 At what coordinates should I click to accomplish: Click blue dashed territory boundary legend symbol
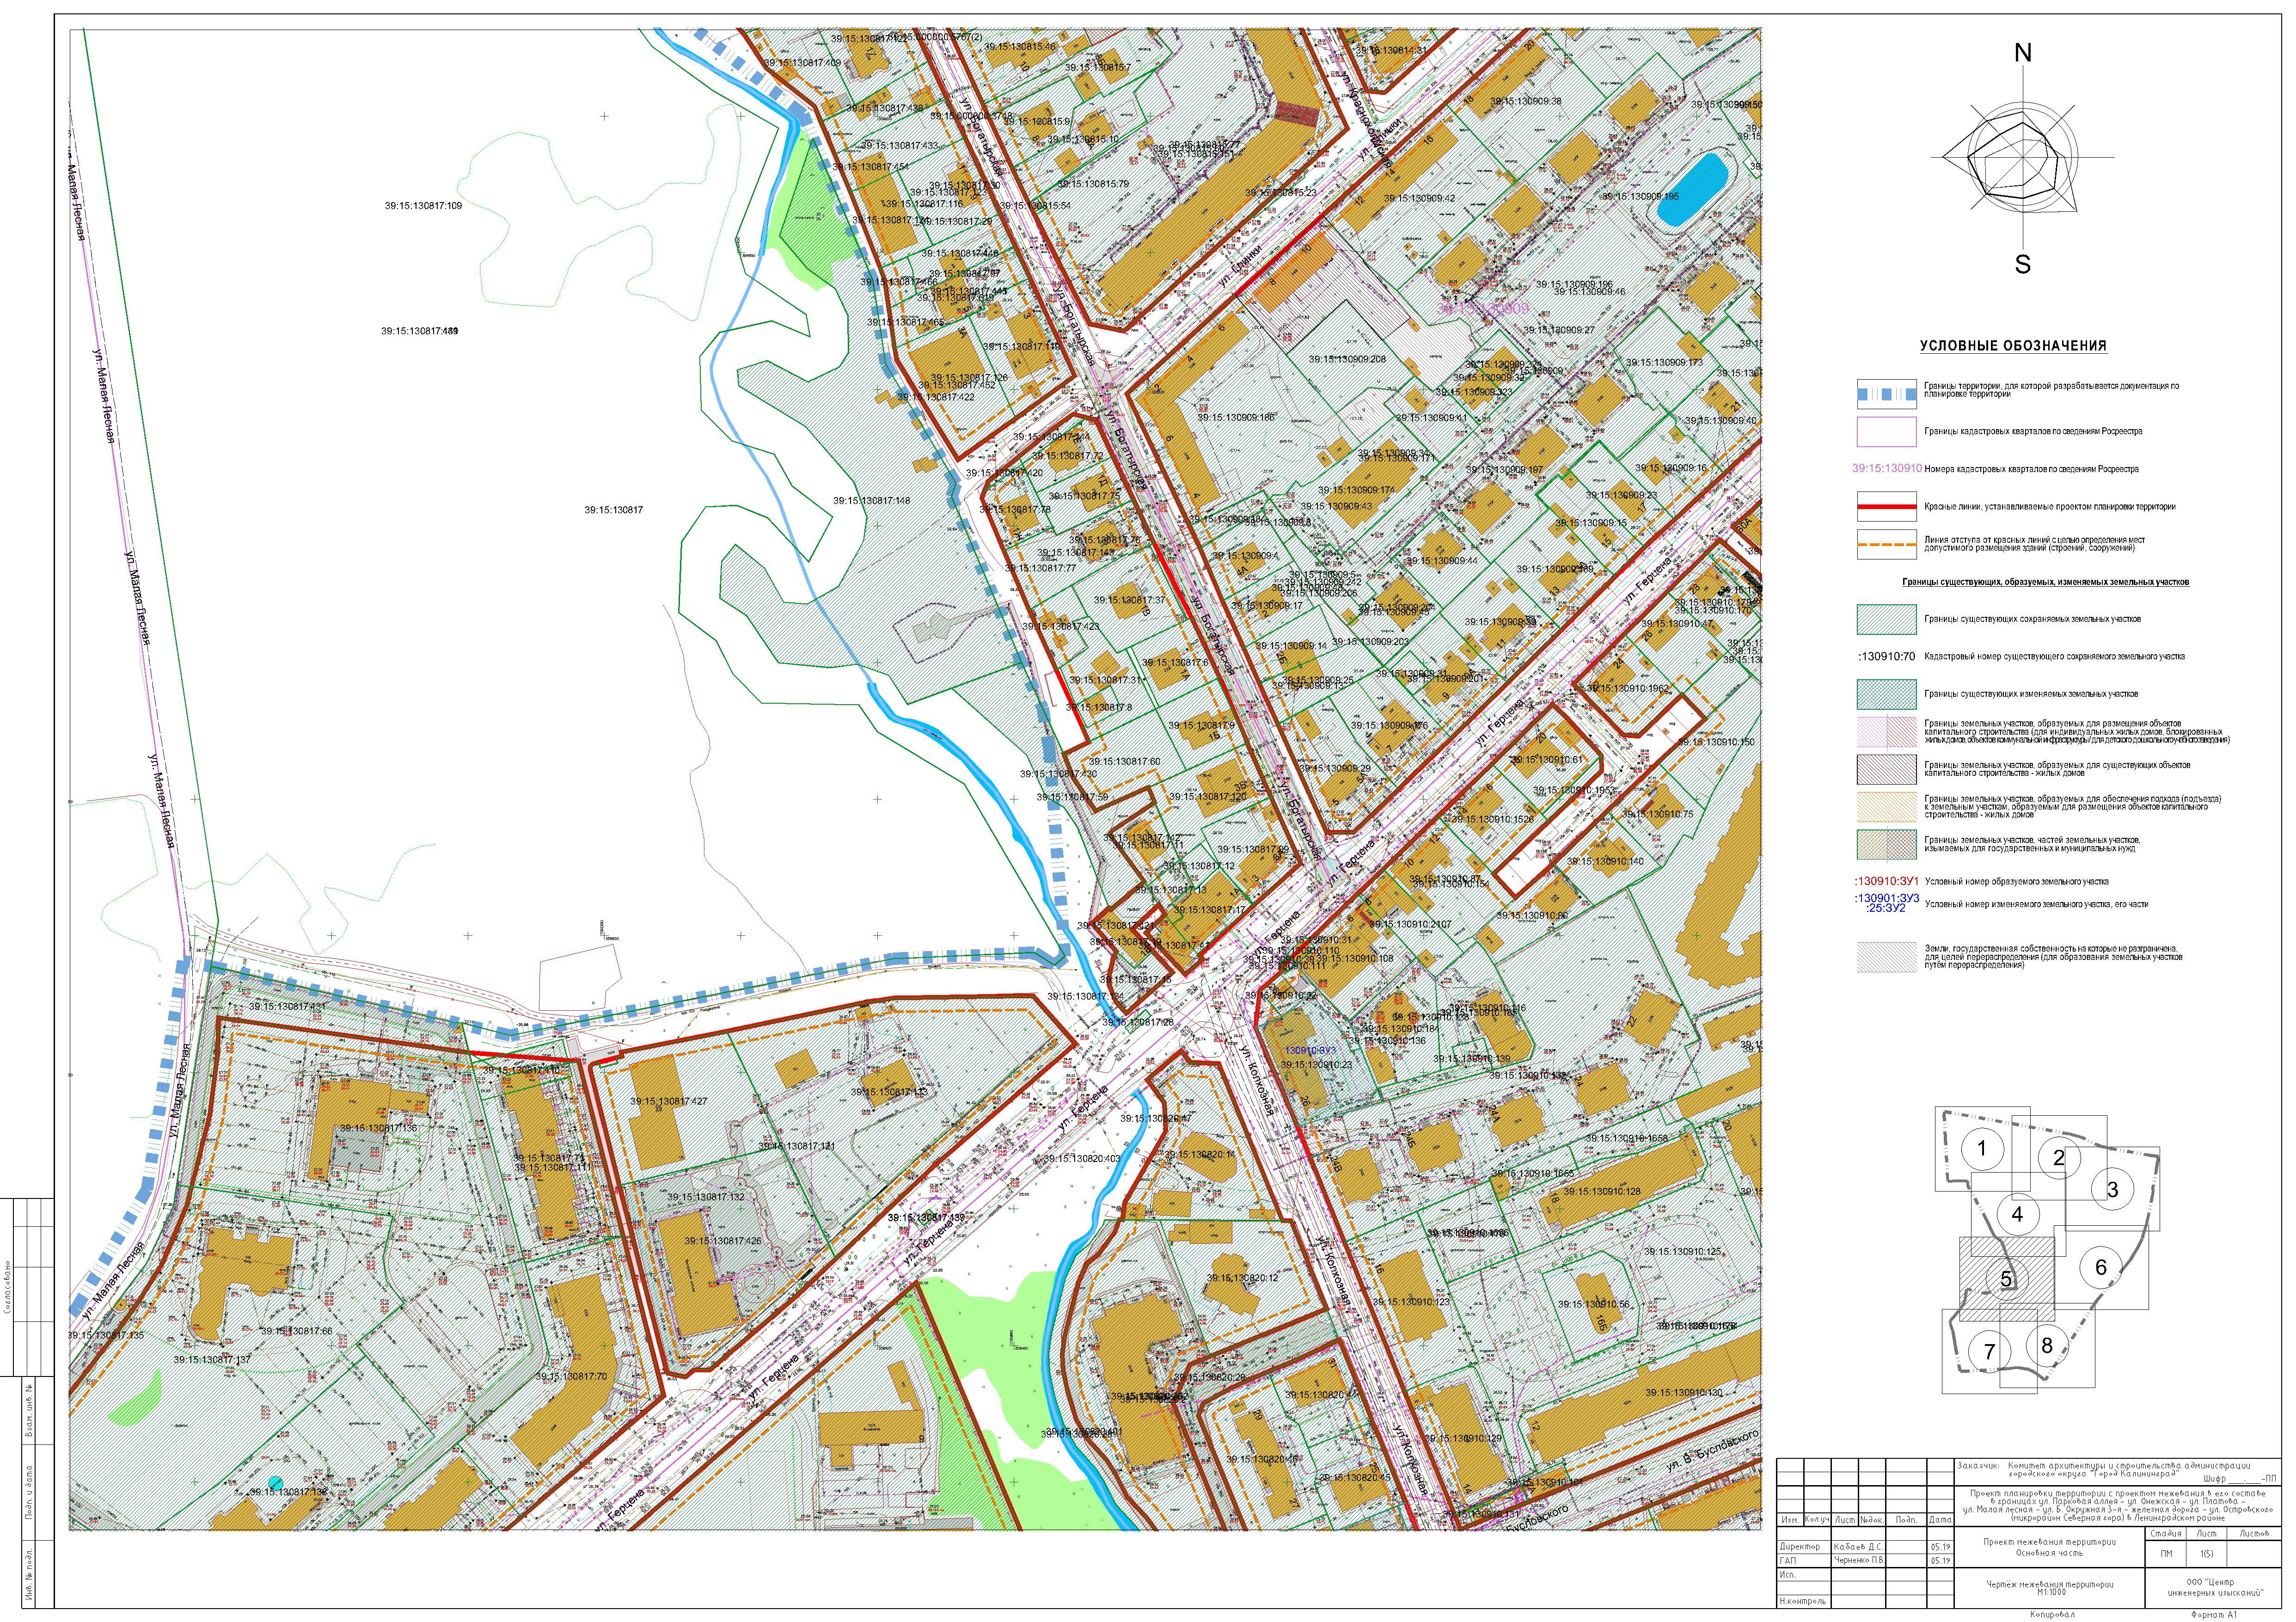click(x=1886, y=393)
